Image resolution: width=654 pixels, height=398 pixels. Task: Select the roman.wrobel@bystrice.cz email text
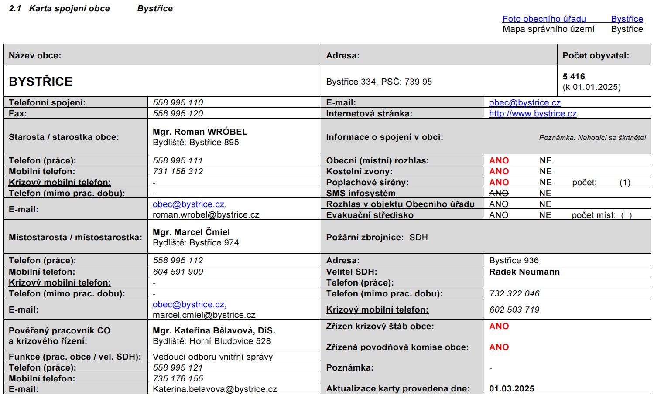pyautogui.click(x=206, y=215)
